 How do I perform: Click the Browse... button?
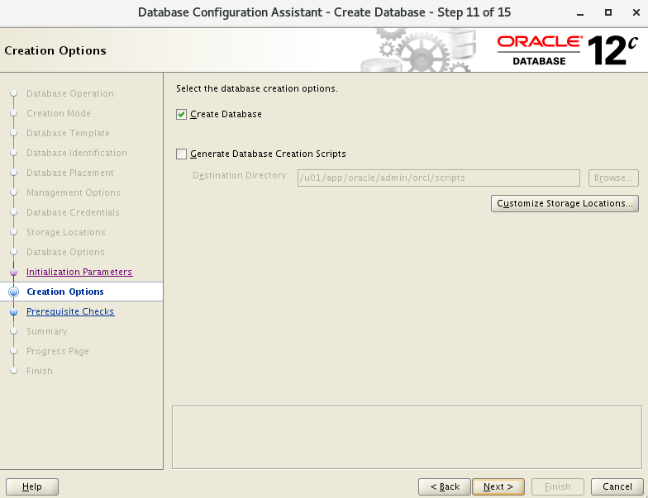coord(613,178)
